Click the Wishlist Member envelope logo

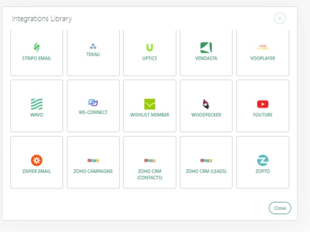(x=150, y=104)
